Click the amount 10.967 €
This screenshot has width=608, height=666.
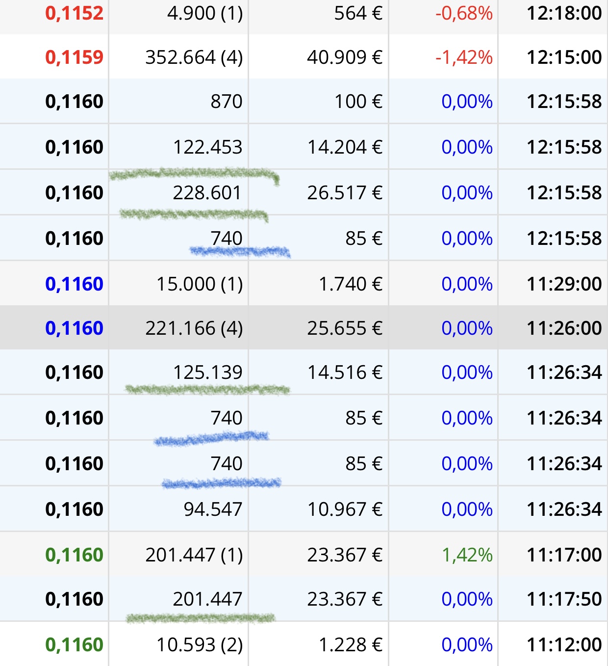click(345, 509)
